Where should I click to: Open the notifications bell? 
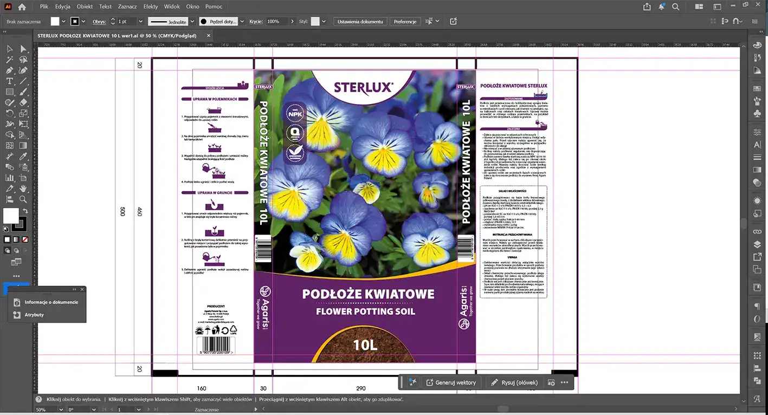point(661,7)
